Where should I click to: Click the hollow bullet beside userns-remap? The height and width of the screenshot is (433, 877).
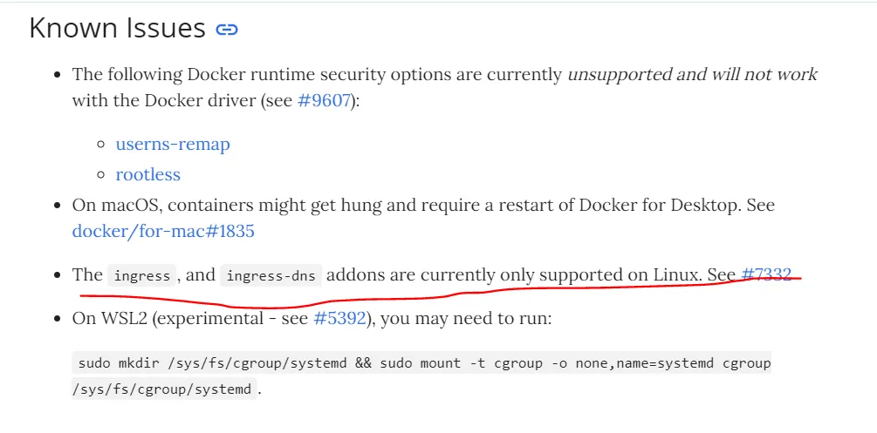101,145
